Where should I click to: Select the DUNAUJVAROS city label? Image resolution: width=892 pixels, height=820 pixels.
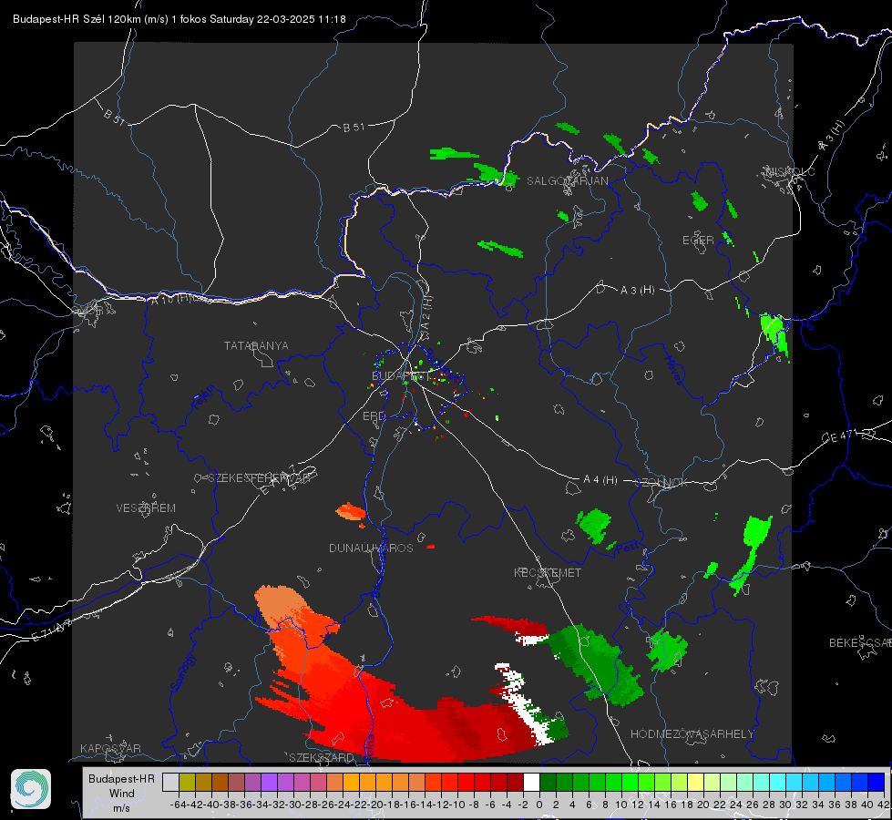[371, 548]
